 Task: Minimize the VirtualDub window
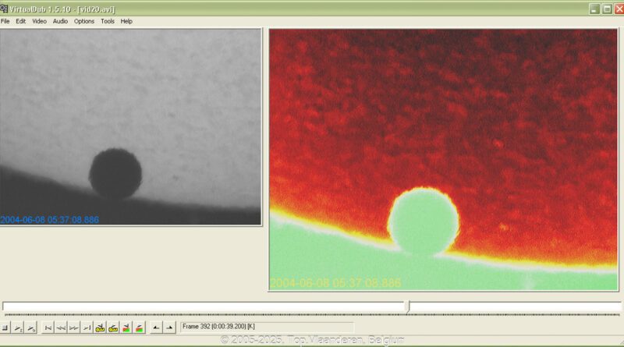pyautogui.click(x=594, y=9)
